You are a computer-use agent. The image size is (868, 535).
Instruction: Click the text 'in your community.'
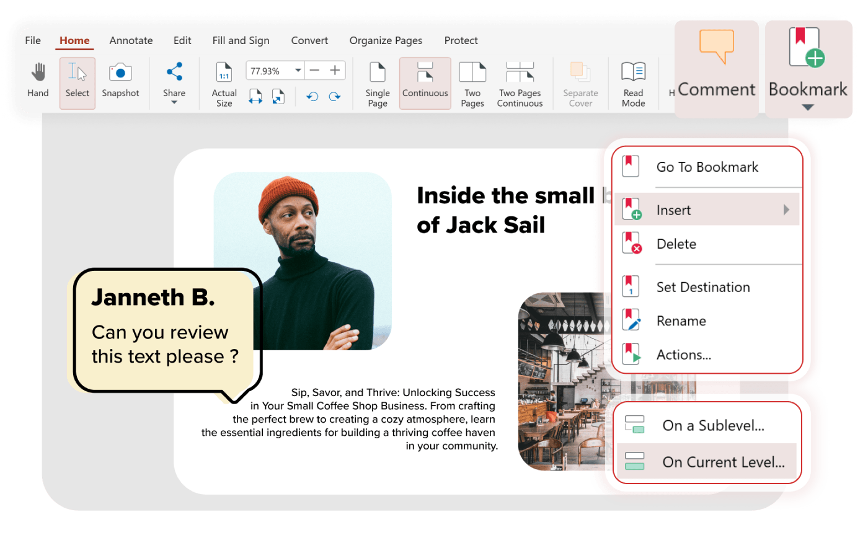[x=452, y=446]
